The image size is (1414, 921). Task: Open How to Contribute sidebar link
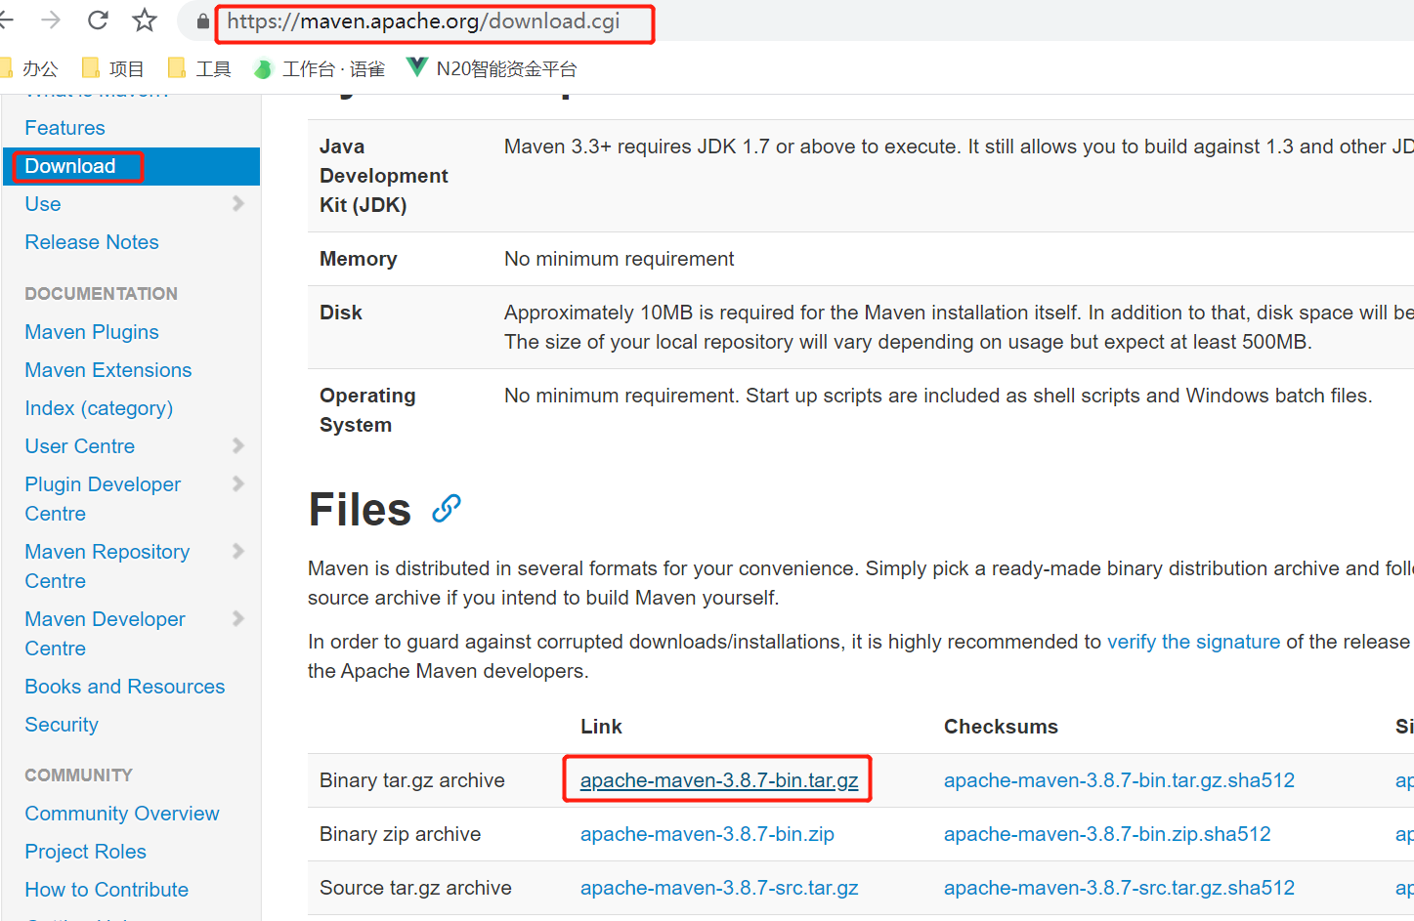click(x=107, y=890)
